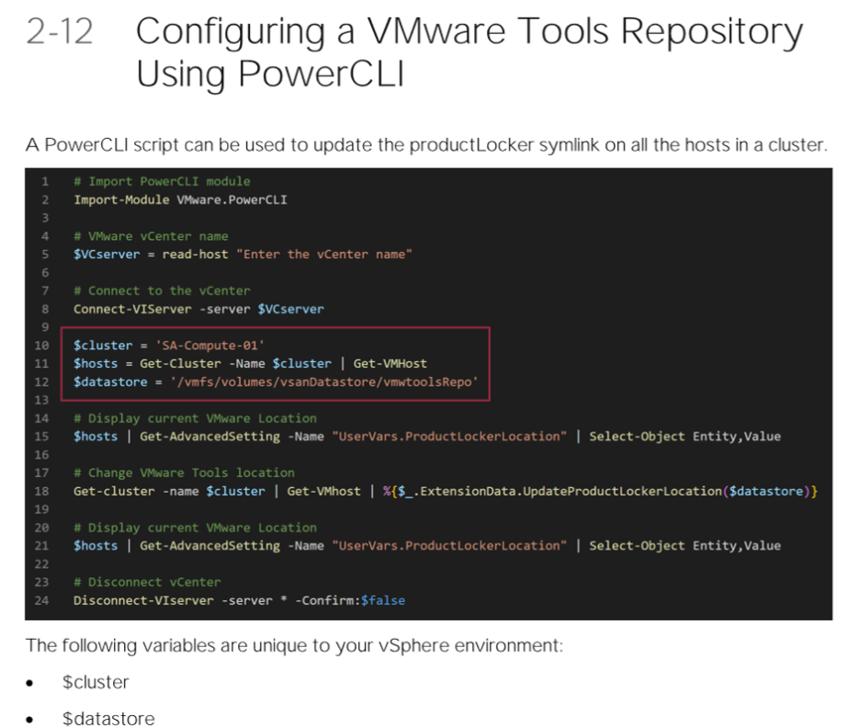Screen dimensions: 860x728
Task: Click "Get-VMHost" on line 11
Action: coord(390,364)
